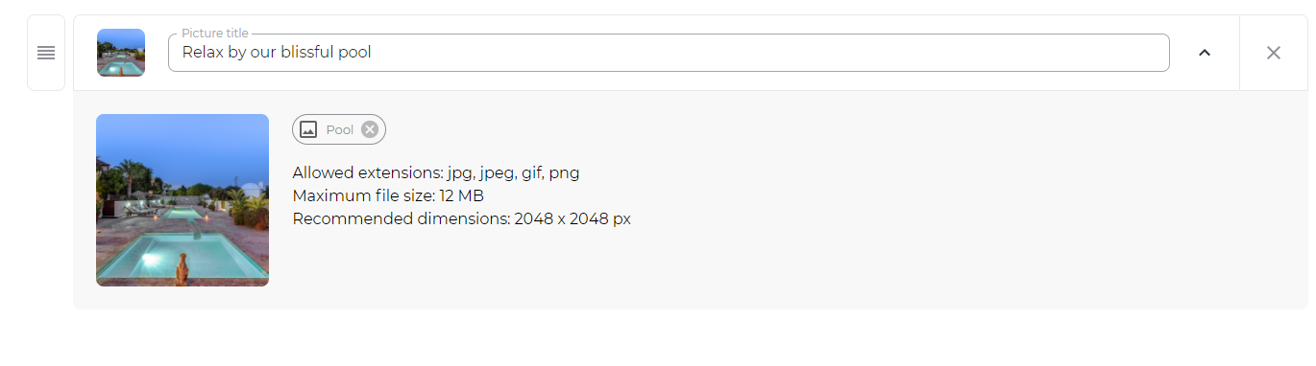Click the Picture title floating label
This screenshot has width=1316, height=366.
[x=214, y=34]
